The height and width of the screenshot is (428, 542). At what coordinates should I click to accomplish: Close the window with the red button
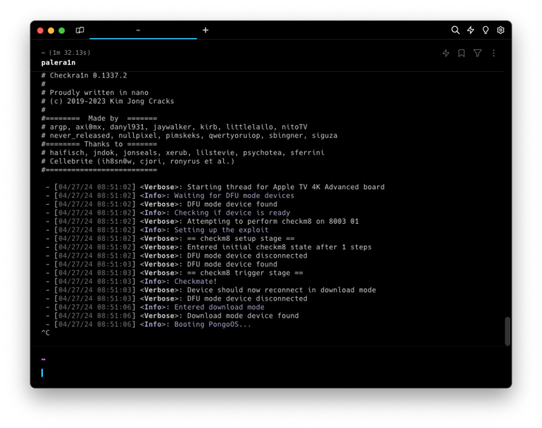40,30
